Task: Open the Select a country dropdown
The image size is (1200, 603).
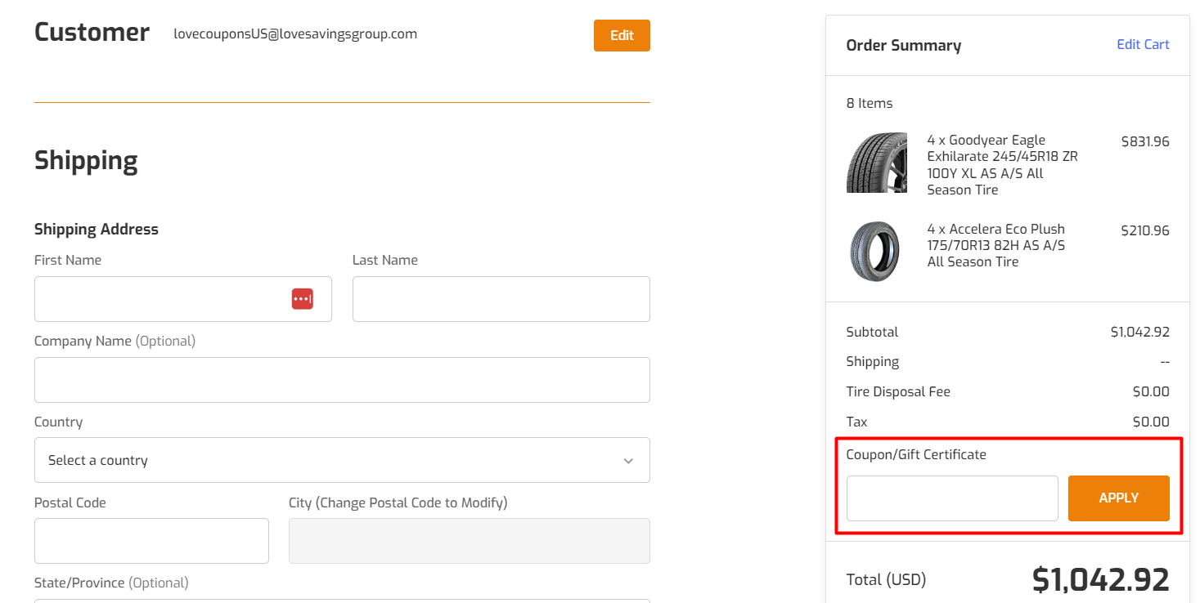Action: tap(342, 460)
